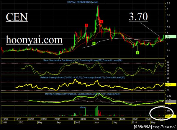The width and height of the screenshot is (177, 130).
Task: Click the 4.5 price axis label
Action: [x=168, y=27]
